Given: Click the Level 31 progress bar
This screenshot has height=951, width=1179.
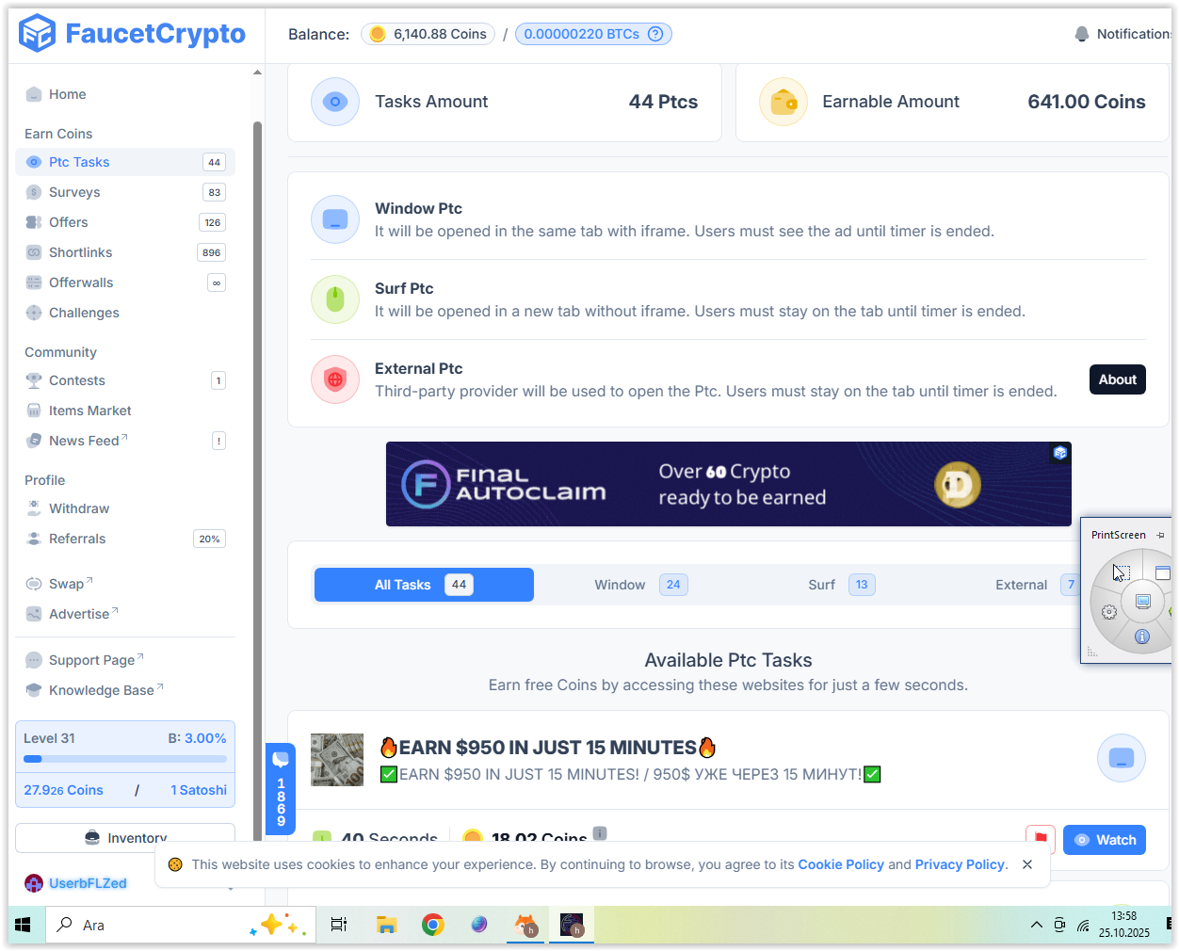Looking at the screenshot, I should [x=125, y=759].
